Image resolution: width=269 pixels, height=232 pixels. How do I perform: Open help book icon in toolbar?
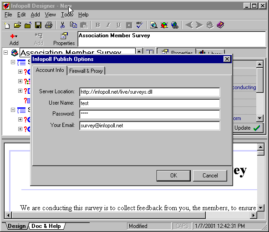coord(220,25)
